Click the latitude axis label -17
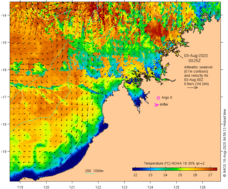 point(3,97)
